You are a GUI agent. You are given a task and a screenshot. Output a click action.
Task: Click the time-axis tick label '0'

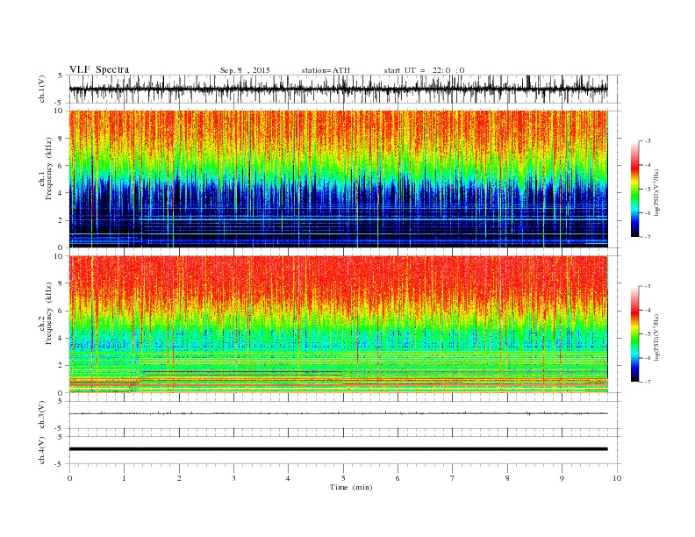[x=69, y=478]
